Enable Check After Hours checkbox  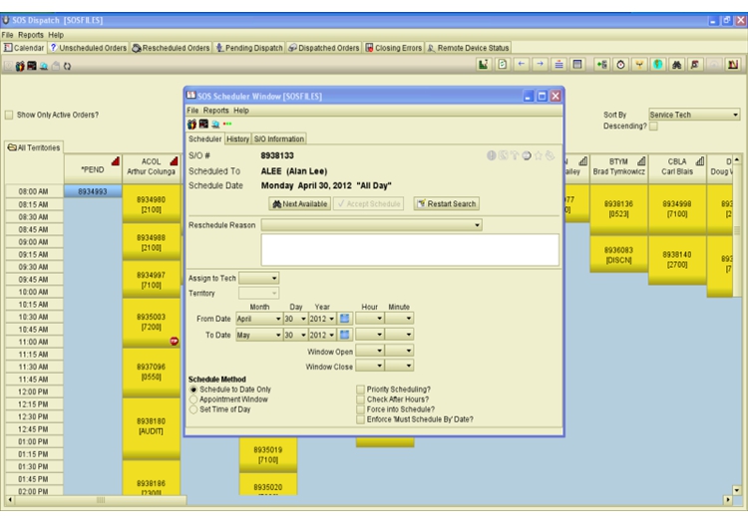coord(361,399)
